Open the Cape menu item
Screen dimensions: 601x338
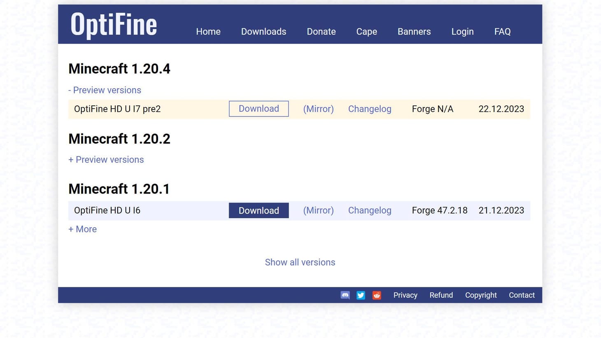[x=366, y=31]
